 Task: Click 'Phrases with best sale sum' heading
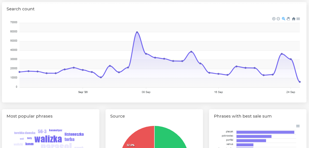243,116
